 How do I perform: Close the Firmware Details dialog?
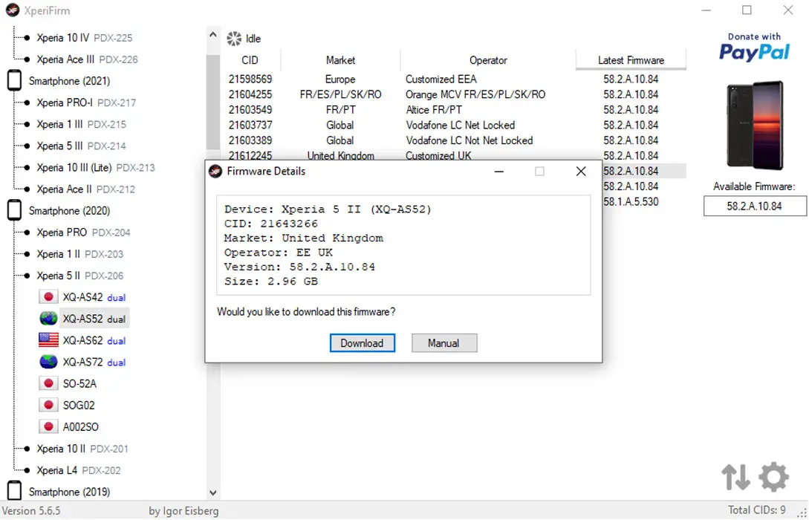[x=581, y=172]
